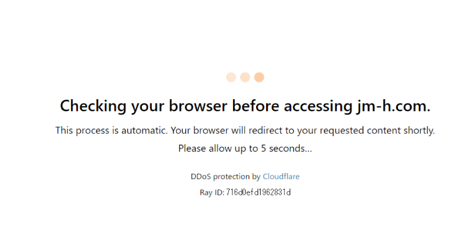Click the 'DDoS protection by' text

pos(225,177)
